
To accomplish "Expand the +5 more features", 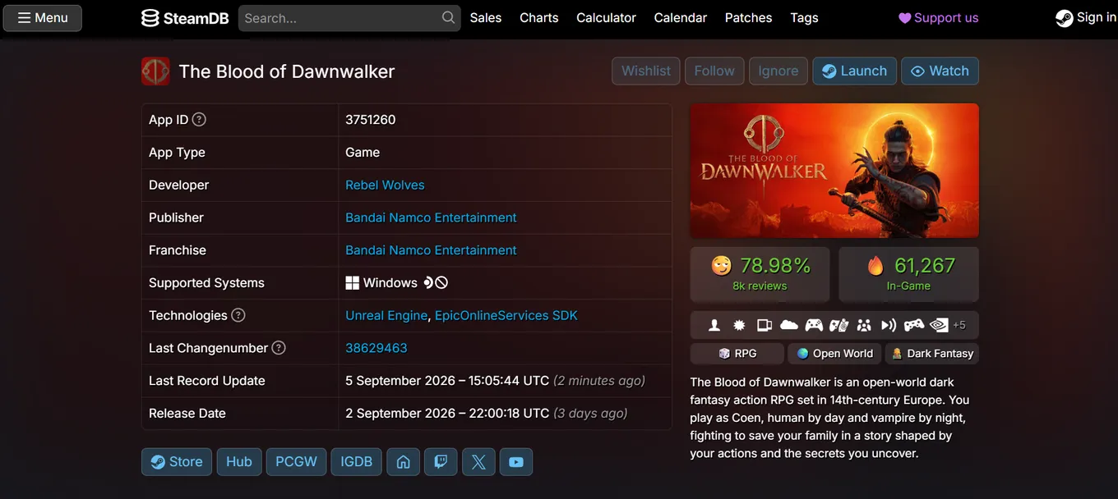I will [x=959, y=325].
